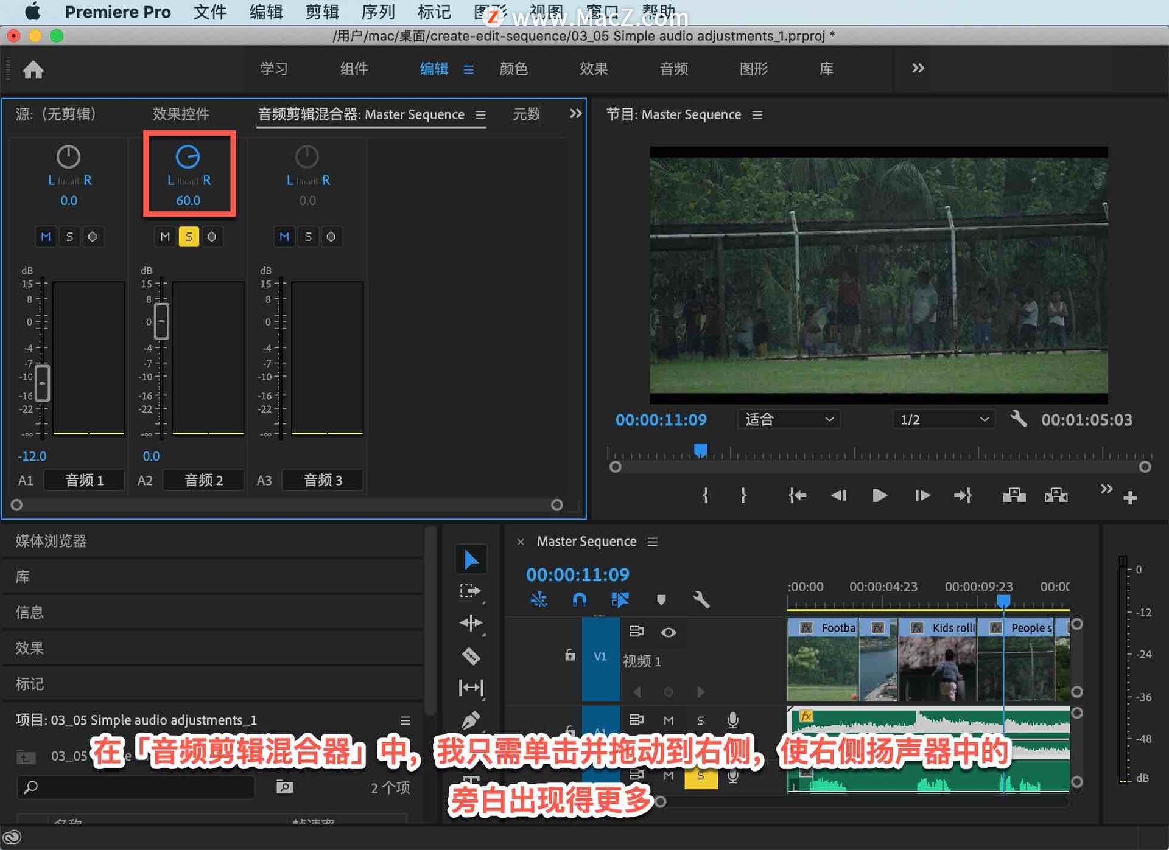Switch to the 效果控件 tab

tap(180, 114)
